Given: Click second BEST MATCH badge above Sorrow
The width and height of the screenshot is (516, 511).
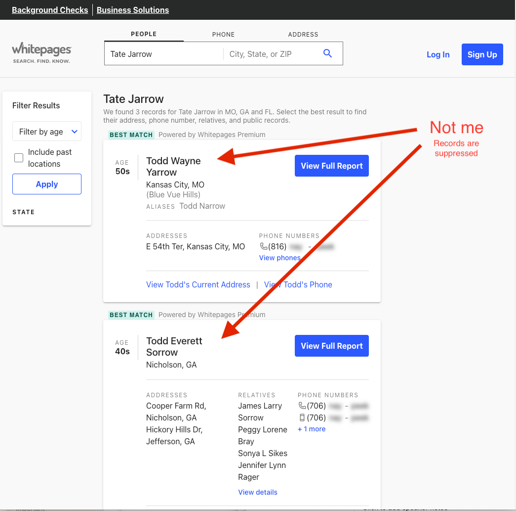Looking at the screenshot, I should pos(131,315).
